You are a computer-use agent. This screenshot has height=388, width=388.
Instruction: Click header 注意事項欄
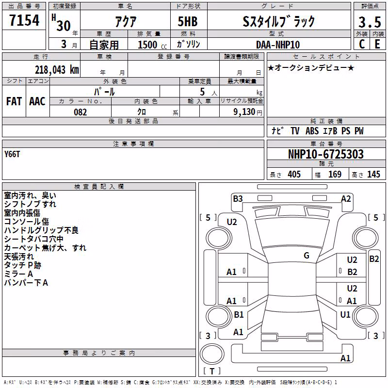point(133,144)
